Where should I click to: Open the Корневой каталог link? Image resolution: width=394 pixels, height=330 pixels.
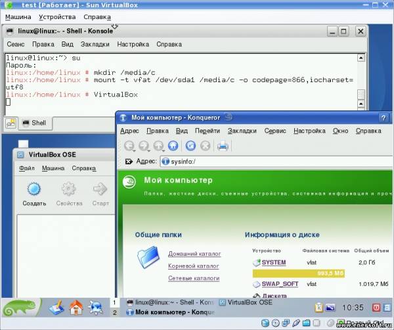(194, 266)
